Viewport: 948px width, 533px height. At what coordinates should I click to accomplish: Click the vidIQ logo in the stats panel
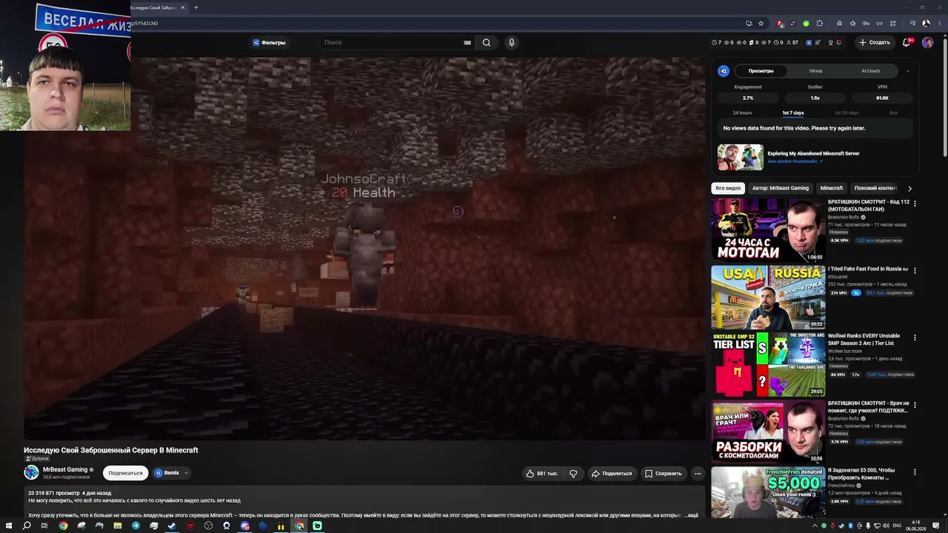[724, 71]
